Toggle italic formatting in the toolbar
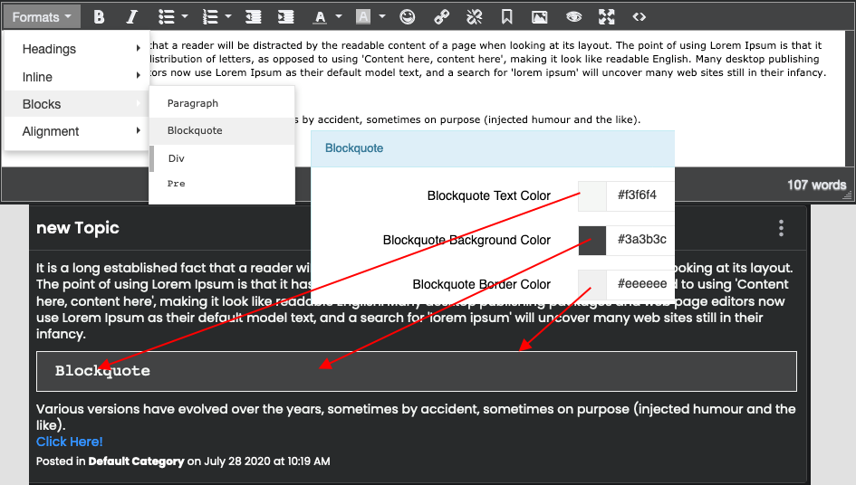856x485 pixels. pos(131,17)
